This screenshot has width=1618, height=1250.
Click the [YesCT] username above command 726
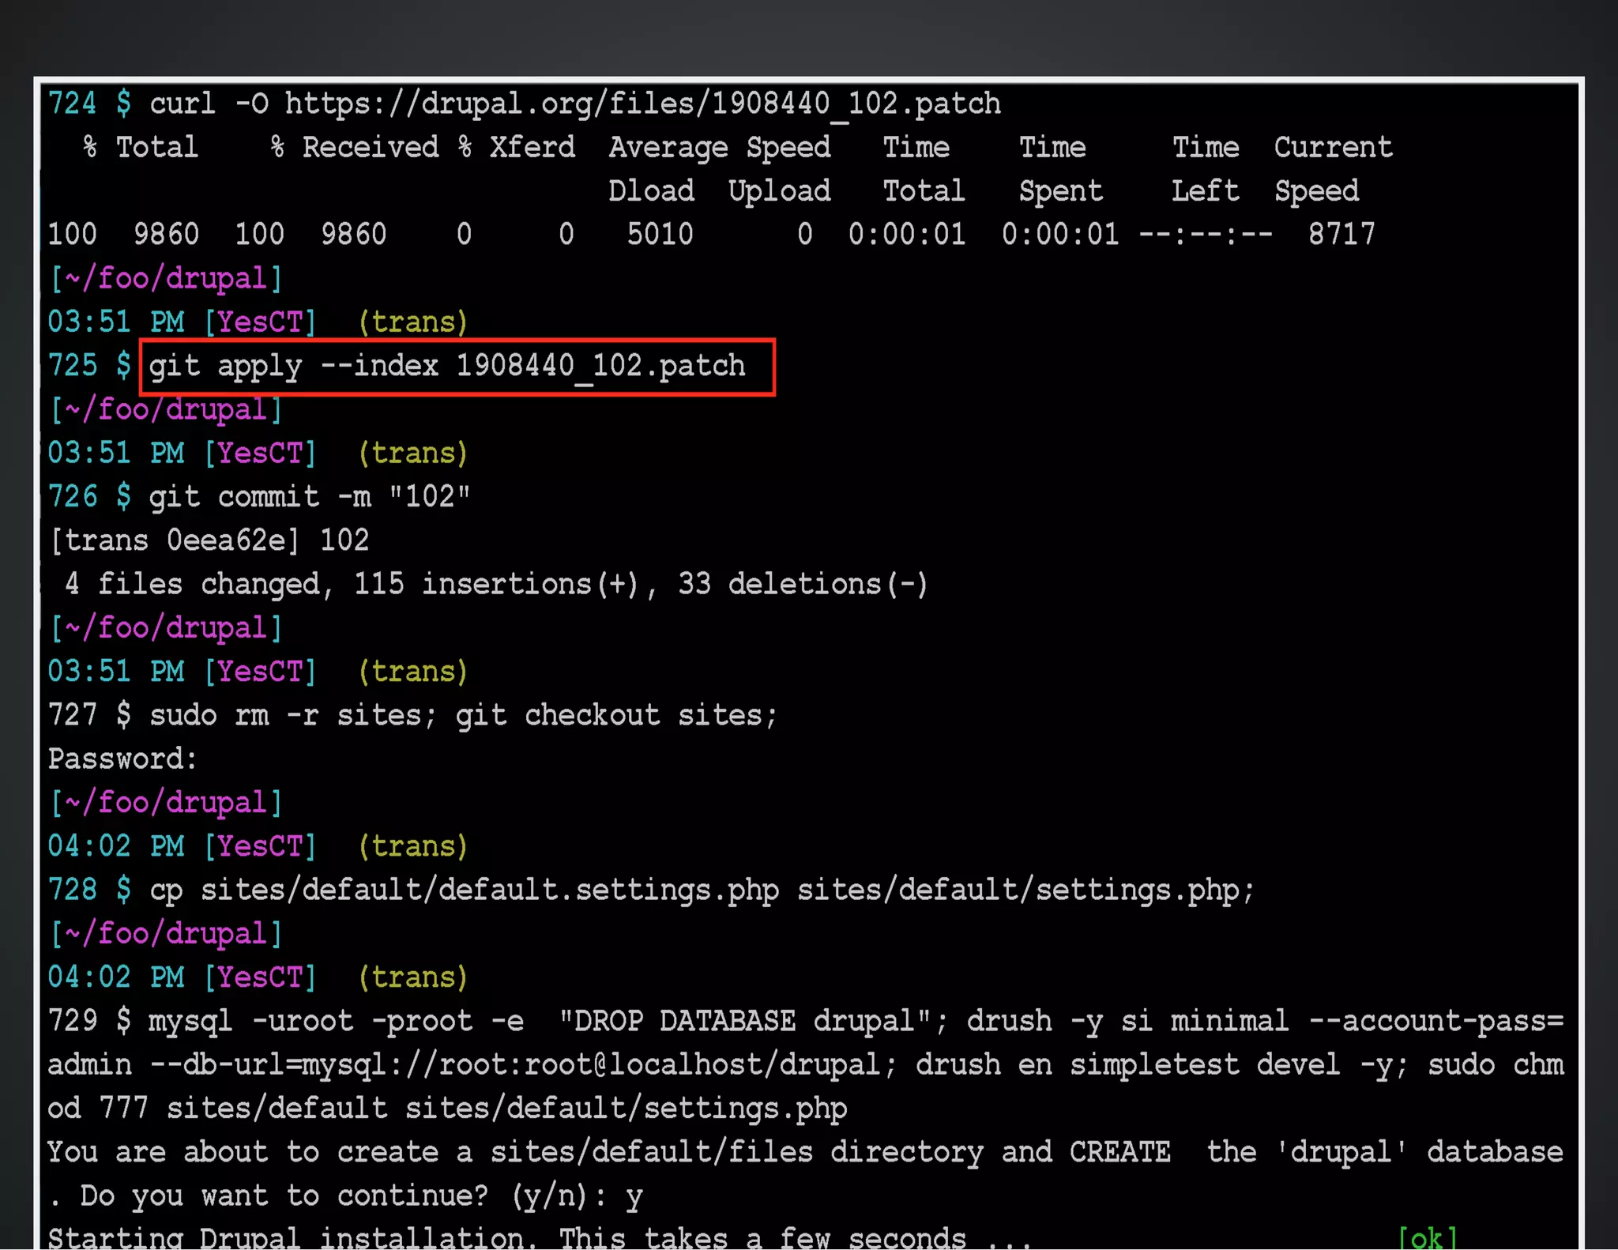pyautogui.click(x=260, y=454)
